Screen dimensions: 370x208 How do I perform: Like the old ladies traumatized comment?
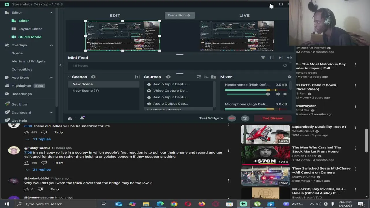tap(27, 132)
